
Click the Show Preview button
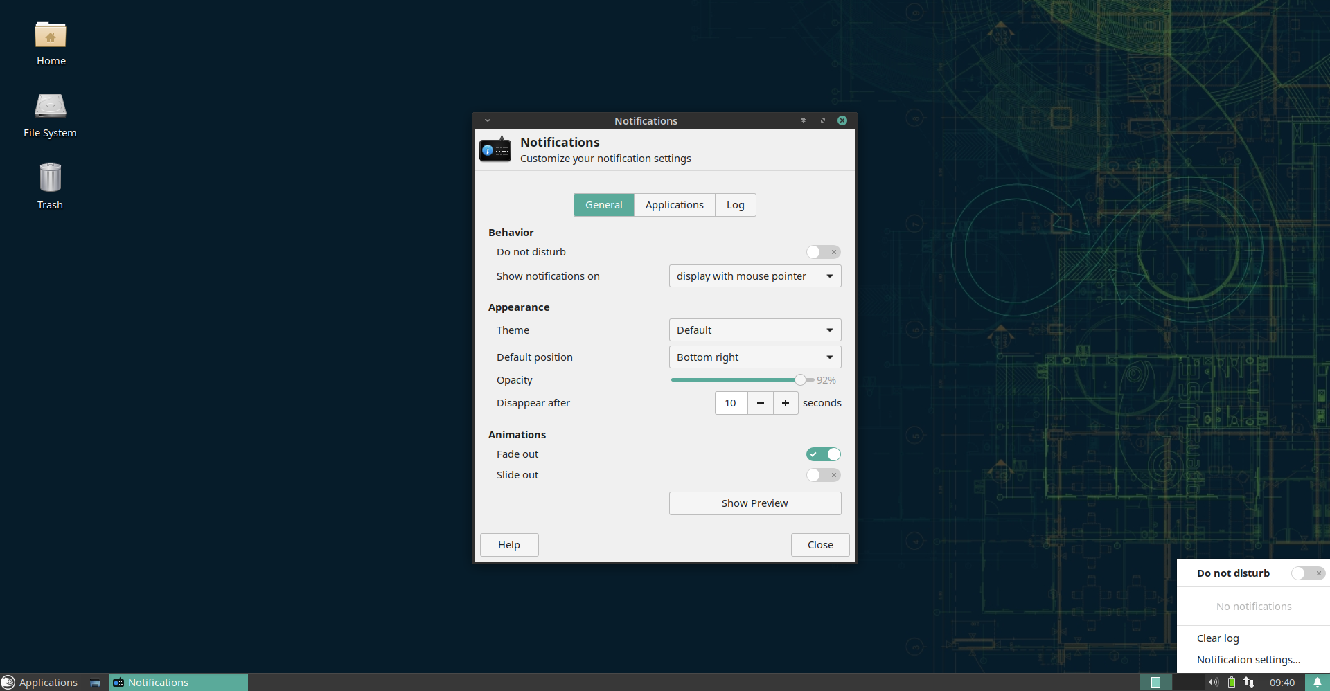(754, 503)
